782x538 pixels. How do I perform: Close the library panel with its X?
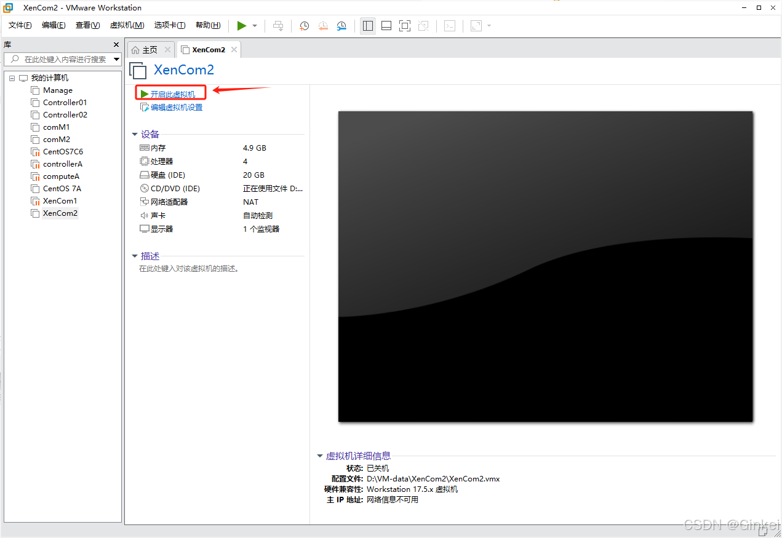click(116, 45)
